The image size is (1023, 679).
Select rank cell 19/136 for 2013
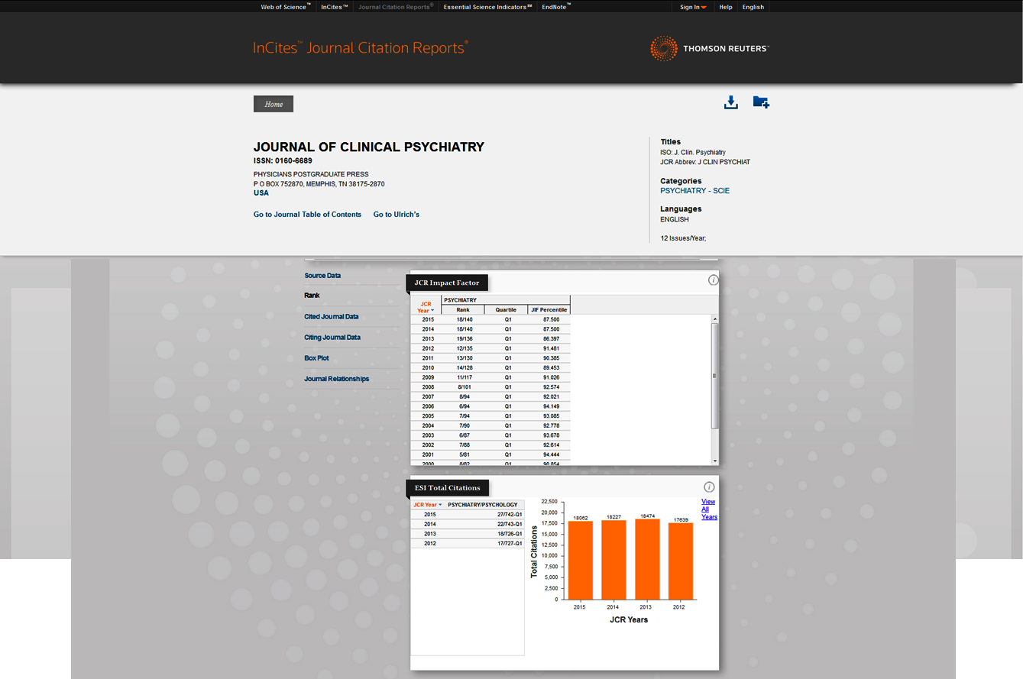pos(465,338)
